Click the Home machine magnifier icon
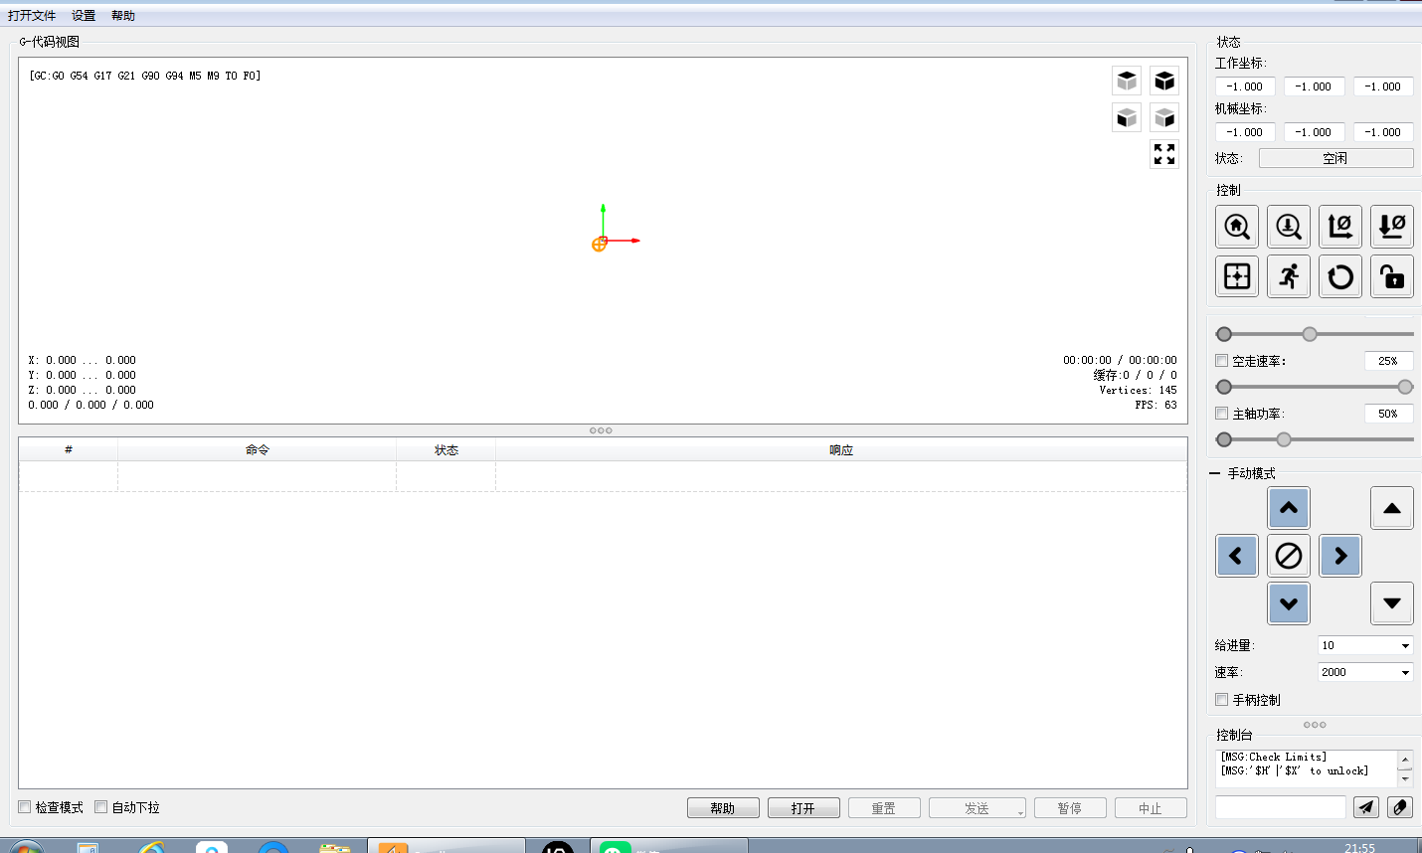The height and width of the screenshot is (853, 1422). tap(1237, 227)
